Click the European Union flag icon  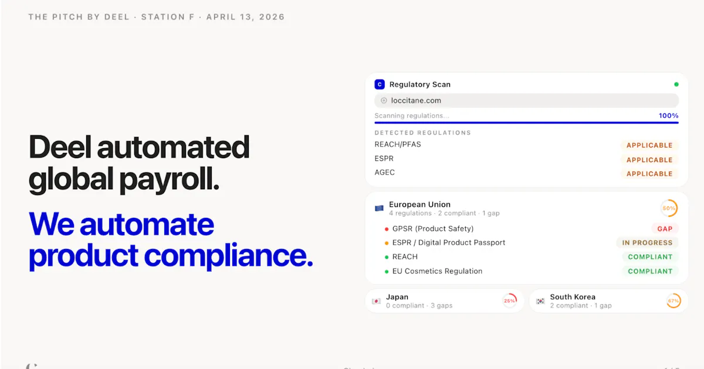click(x=379, y=208)
